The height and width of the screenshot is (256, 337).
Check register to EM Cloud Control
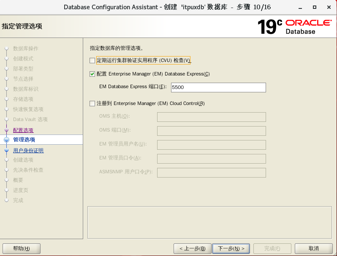pos(92,104)
